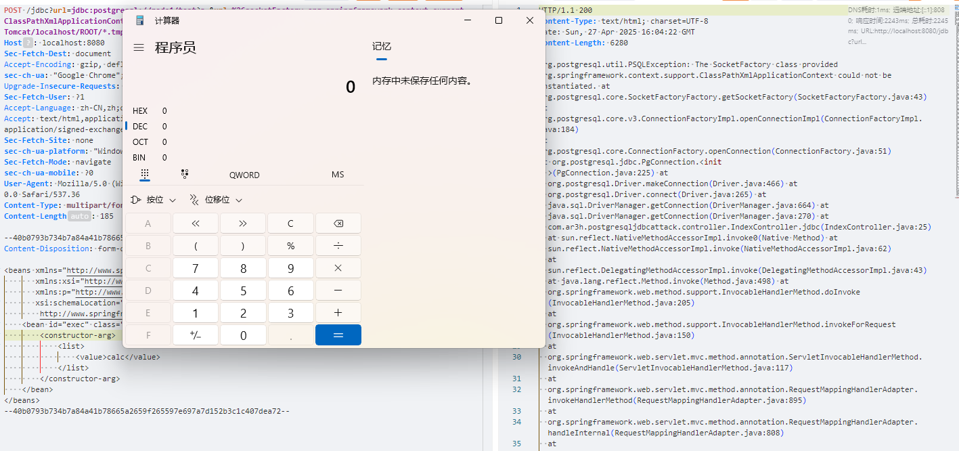The height and width of the screenshot is (451, 959).
Task: Click response line number 35
Action: pyautogui.click(x=516, y=444)
